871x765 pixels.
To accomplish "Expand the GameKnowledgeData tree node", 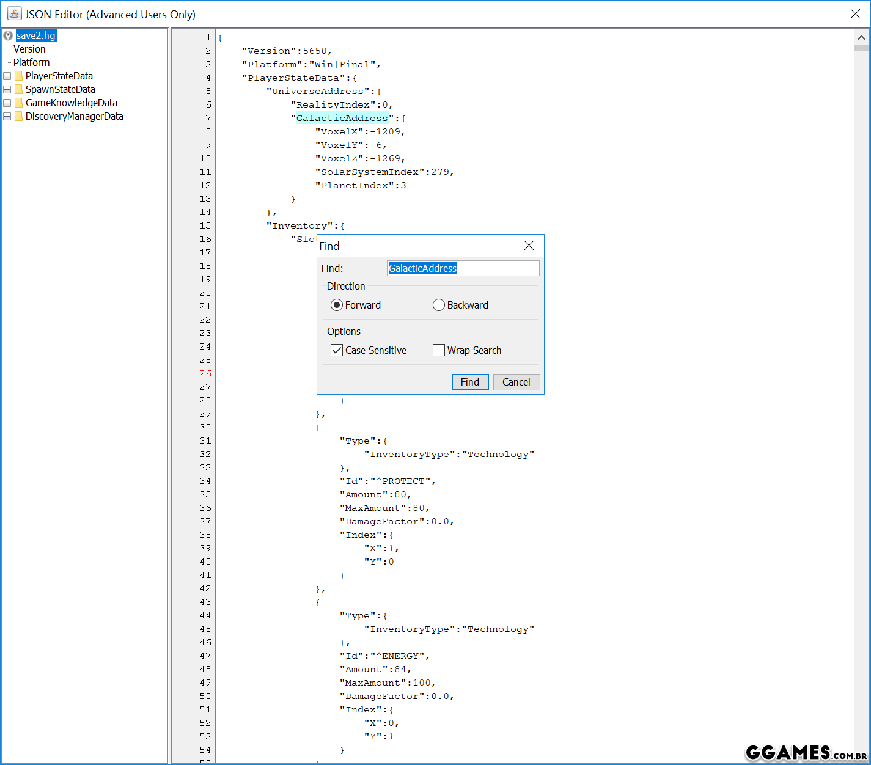I will (x=7, y=103).
